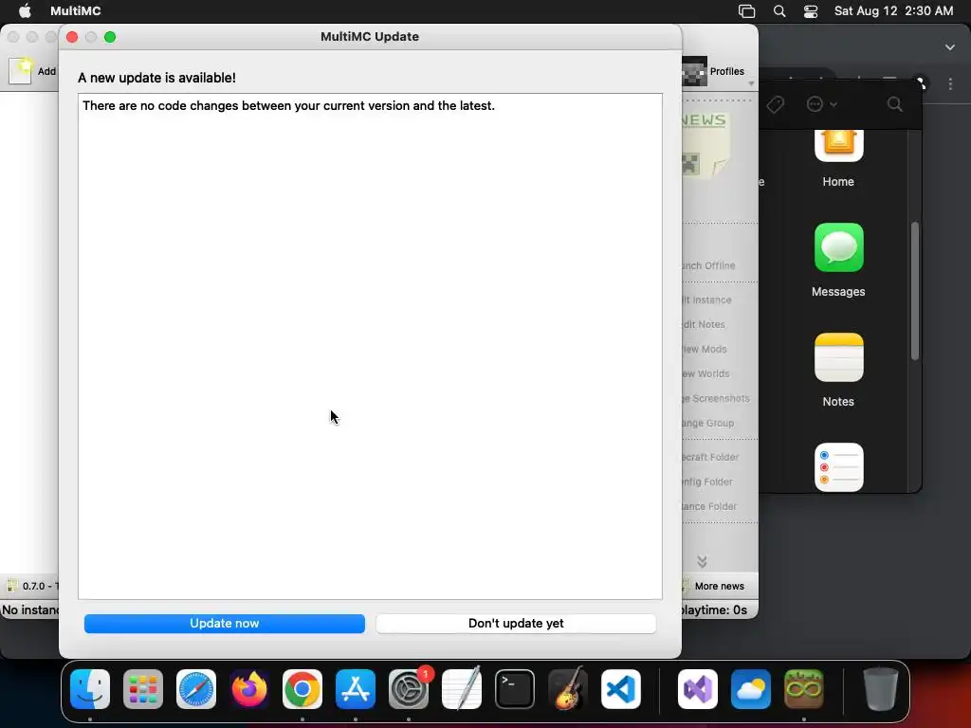The image size is (971, 728).
Task: Click the update changelog text area
Action: [370, 346]
